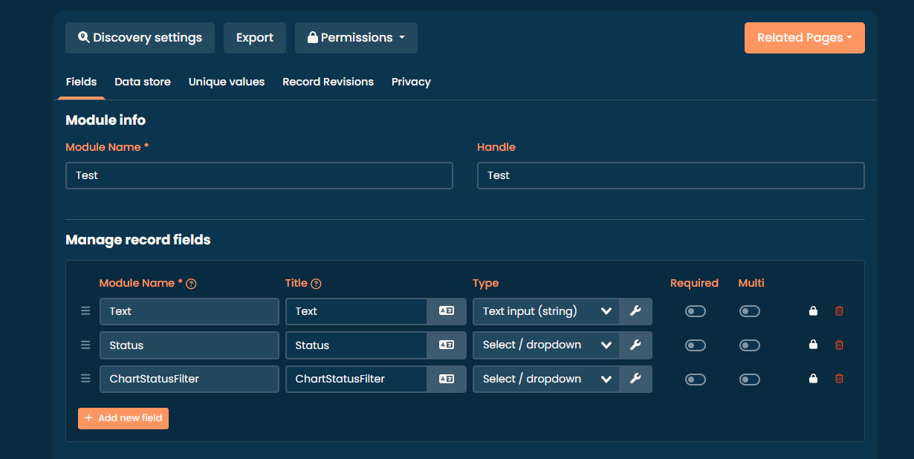Switch to the Unique values tab
Image resolution: width=914 pixels, height=459 pixels.
point(227,82)
